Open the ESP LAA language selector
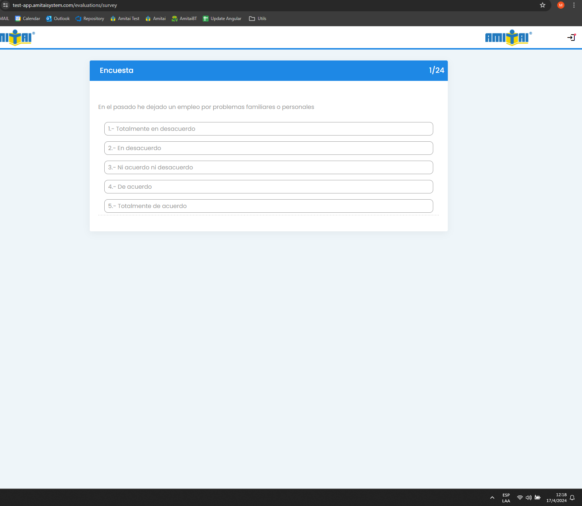This screenshot has height=506, width=582. click(506, 498)
